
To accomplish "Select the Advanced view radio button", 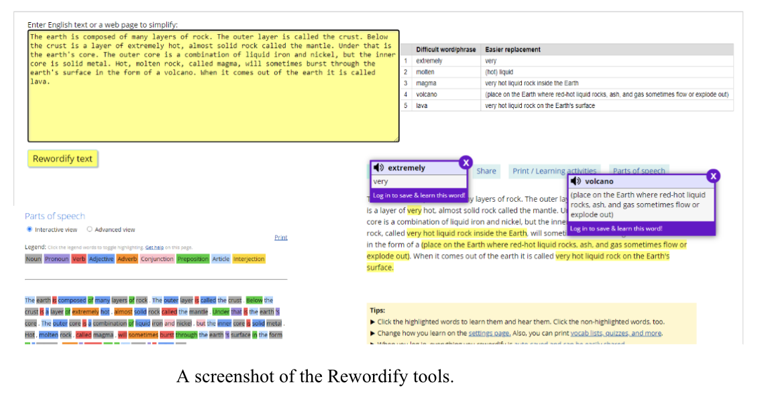I will coord(89,229).
